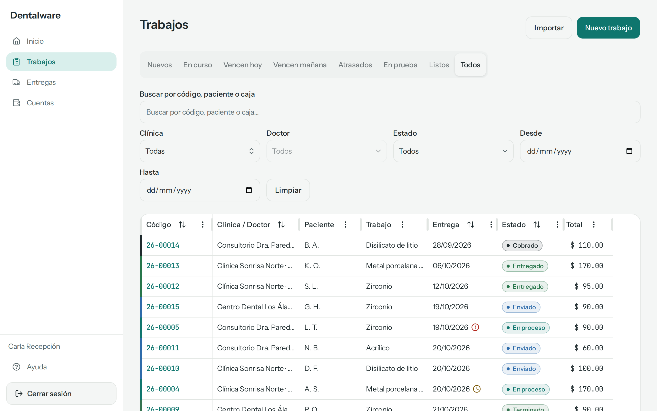
Task: Open calendar picker in Hasta field
Action: [249, 190]
